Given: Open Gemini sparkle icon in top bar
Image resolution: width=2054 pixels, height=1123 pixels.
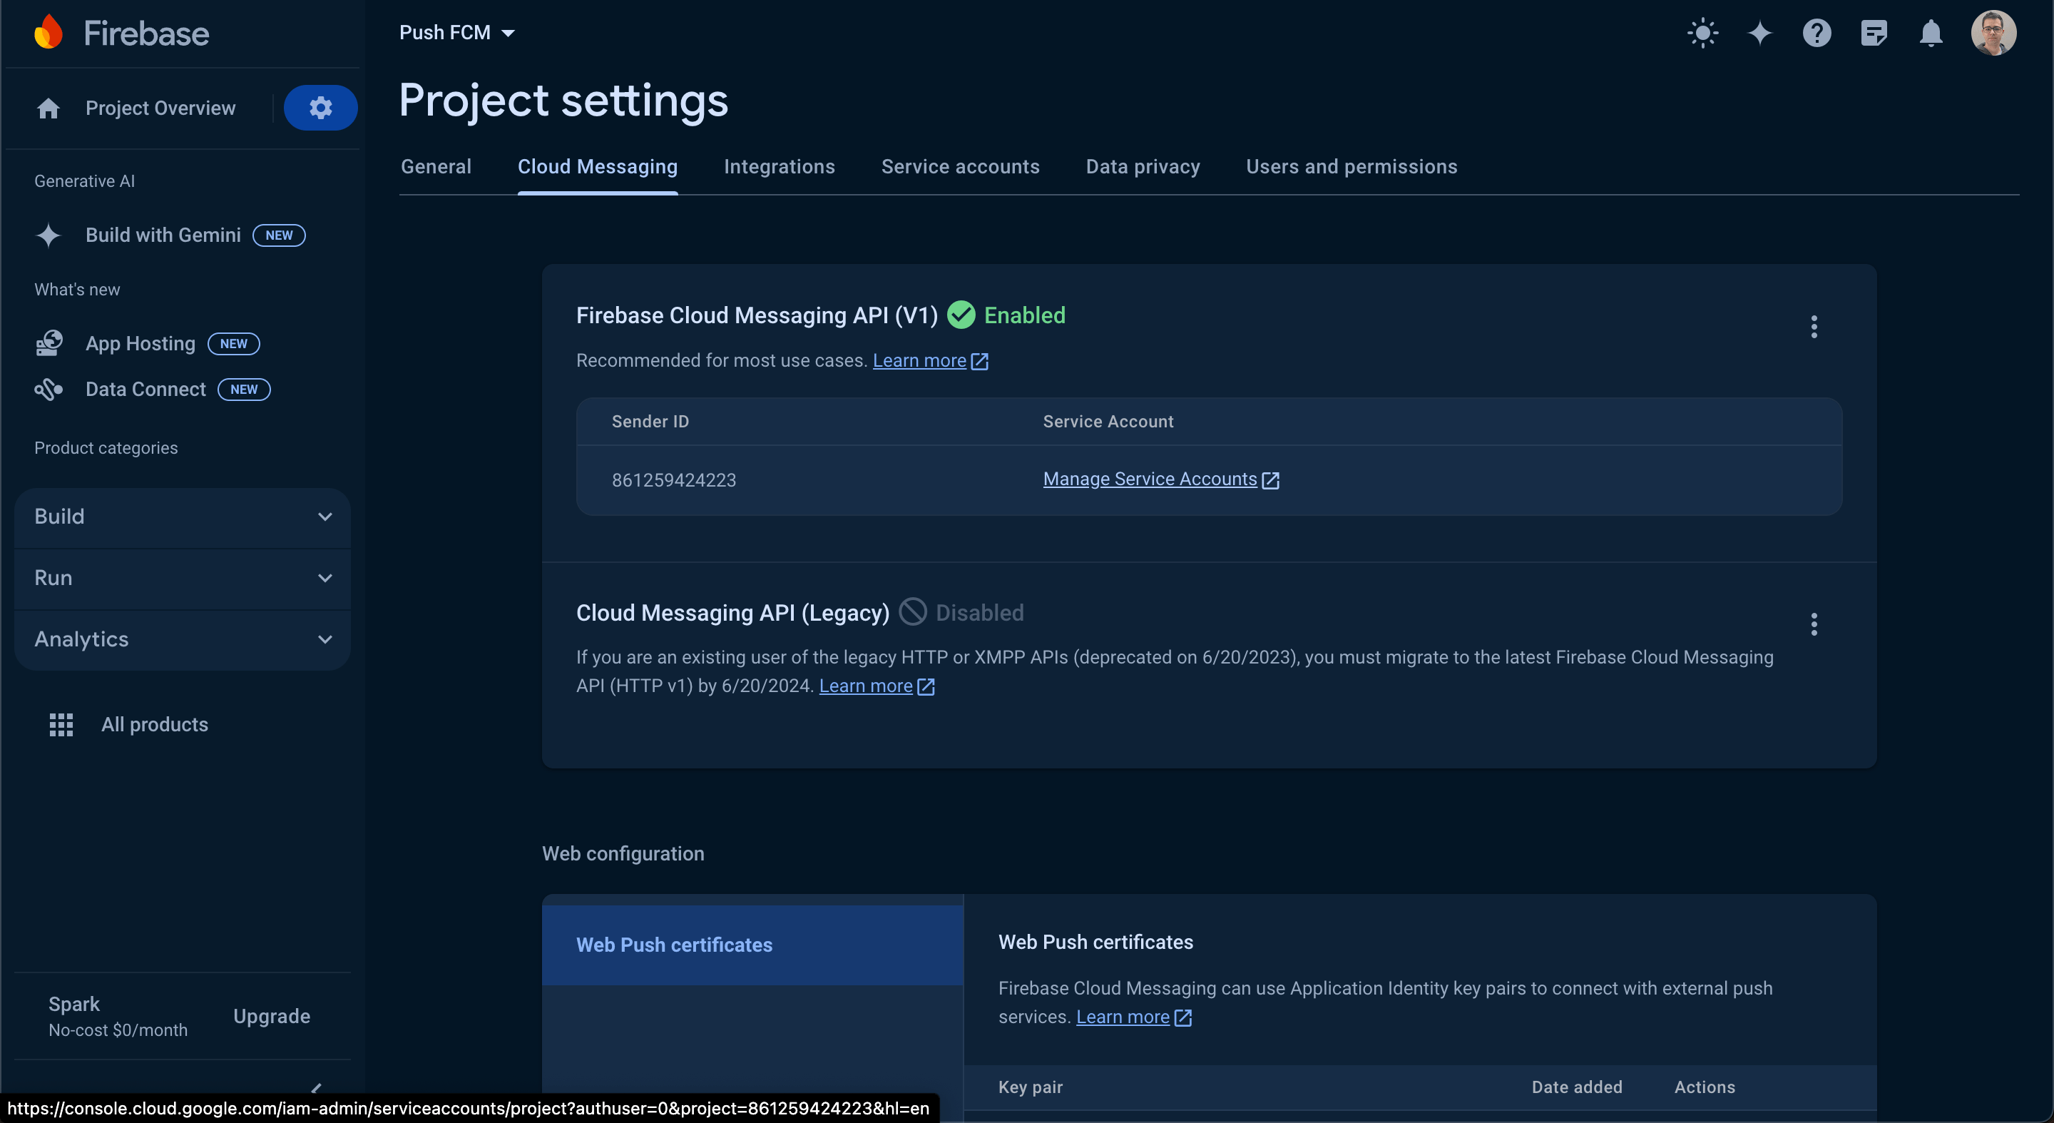Looking at the screenshot, I should (1759, 34).
